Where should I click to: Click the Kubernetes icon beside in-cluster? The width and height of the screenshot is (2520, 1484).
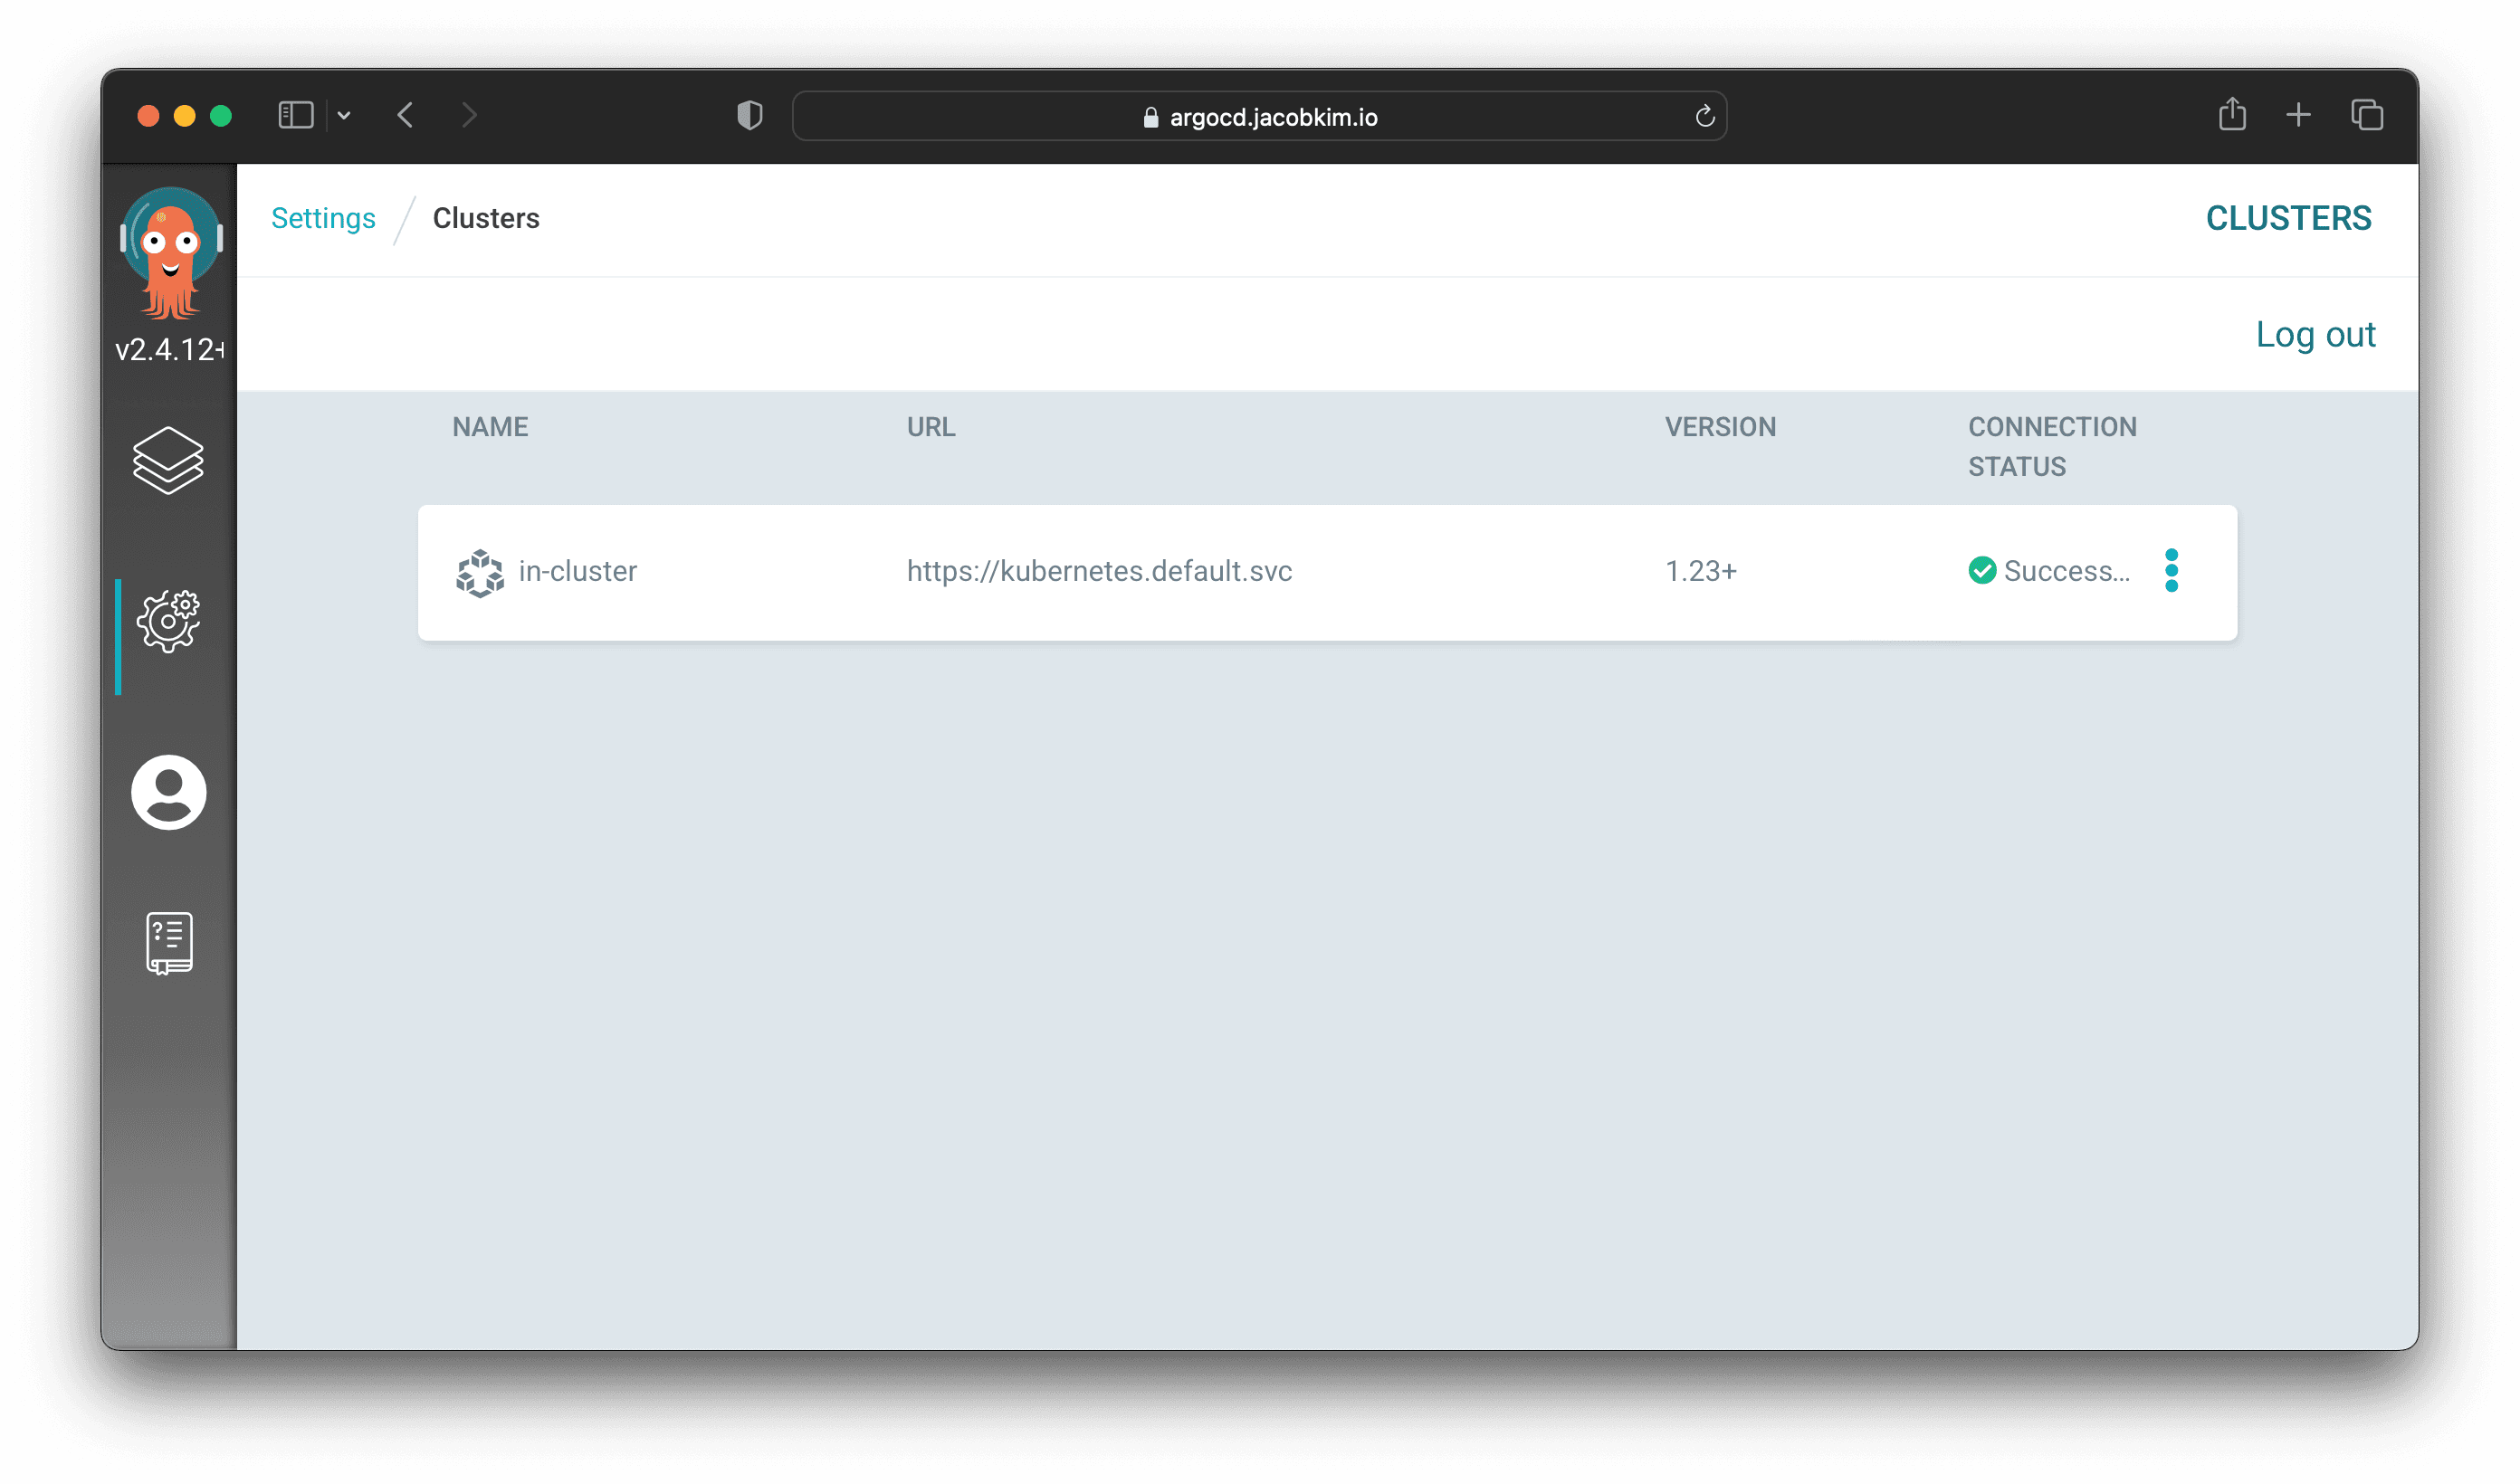(x=479, y=572)
